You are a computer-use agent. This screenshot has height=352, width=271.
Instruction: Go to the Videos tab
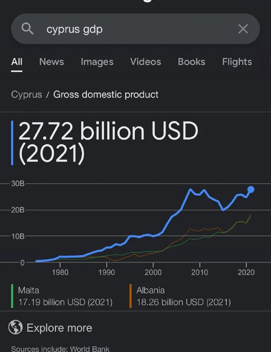click(145, 62)
